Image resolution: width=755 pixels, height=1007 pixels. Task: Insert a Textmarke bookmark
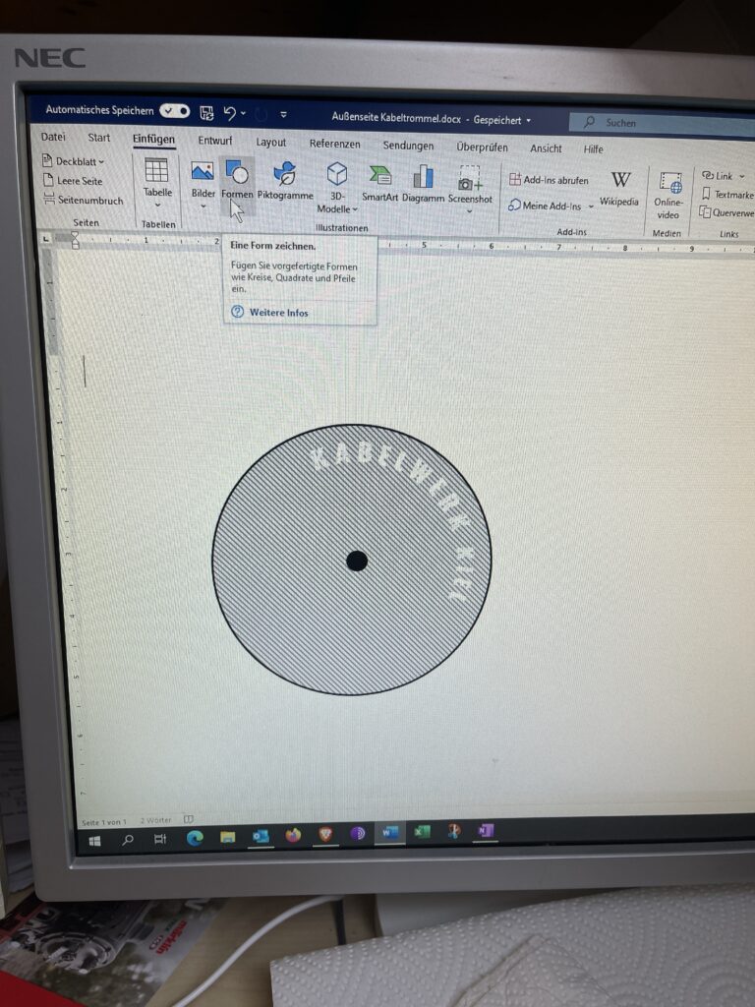click(x=727, y=194)
